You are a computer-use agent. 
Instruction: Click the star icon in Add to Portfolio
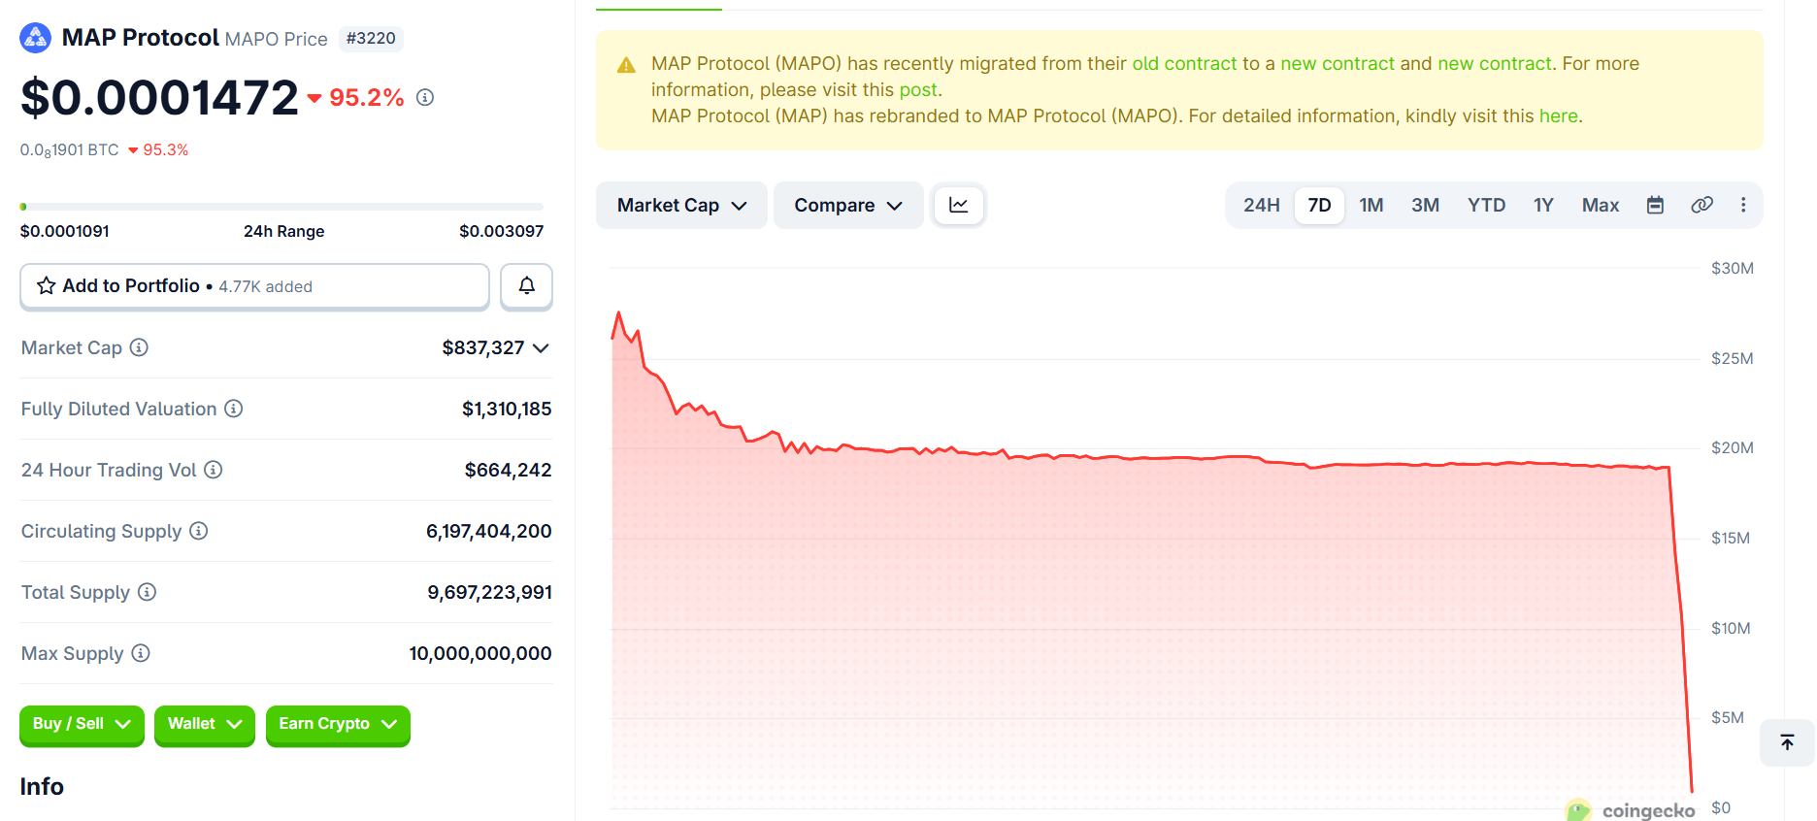point(46,285)
